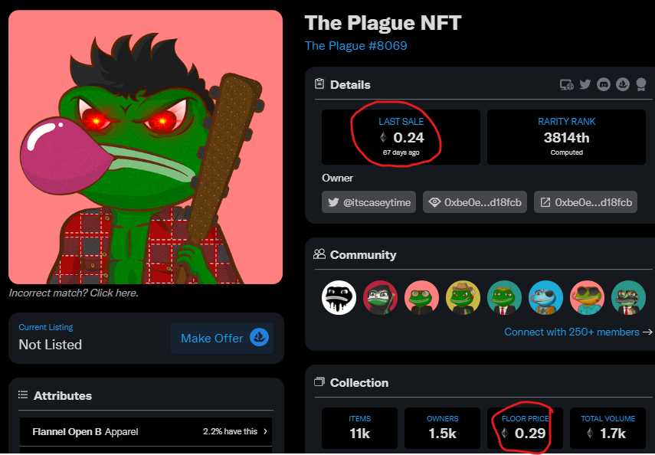Click the Attributes list icon

(x=23, y=394)
